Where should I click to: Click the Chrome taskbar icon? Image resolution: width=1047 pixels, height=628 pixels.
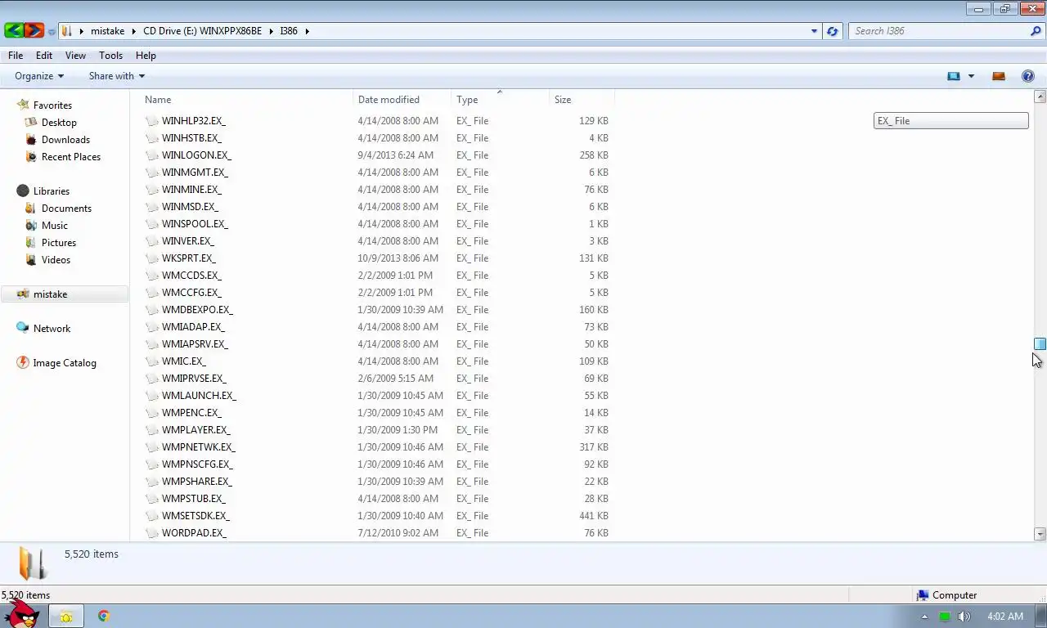(104, 617)
